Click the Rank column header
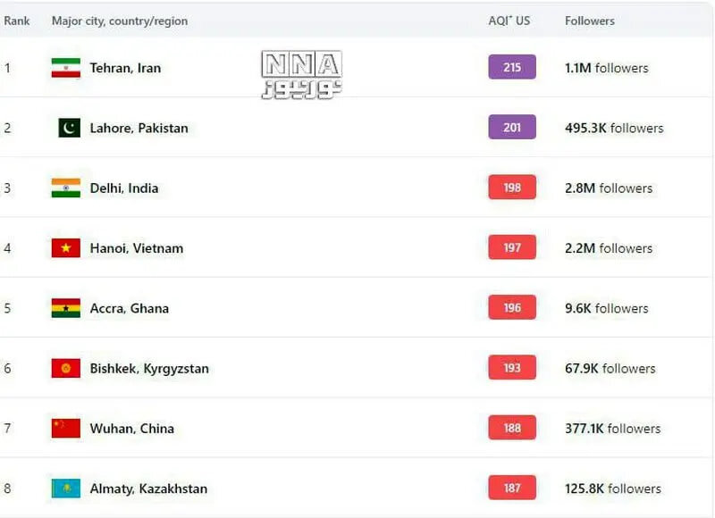This screenshot has height=518, width=715. (x=16, y=21)
